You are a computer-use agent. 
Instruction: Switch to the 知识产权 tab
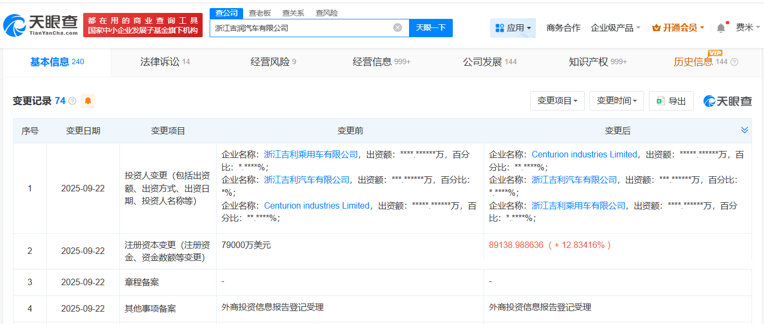[598, 62]
